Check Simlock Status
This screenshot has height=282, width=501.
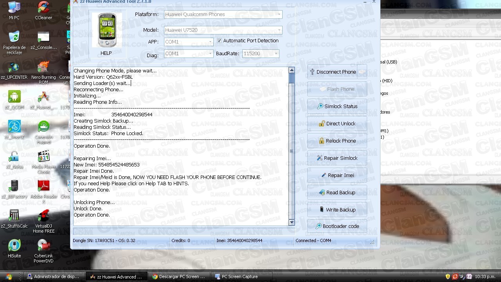[337, 107]
